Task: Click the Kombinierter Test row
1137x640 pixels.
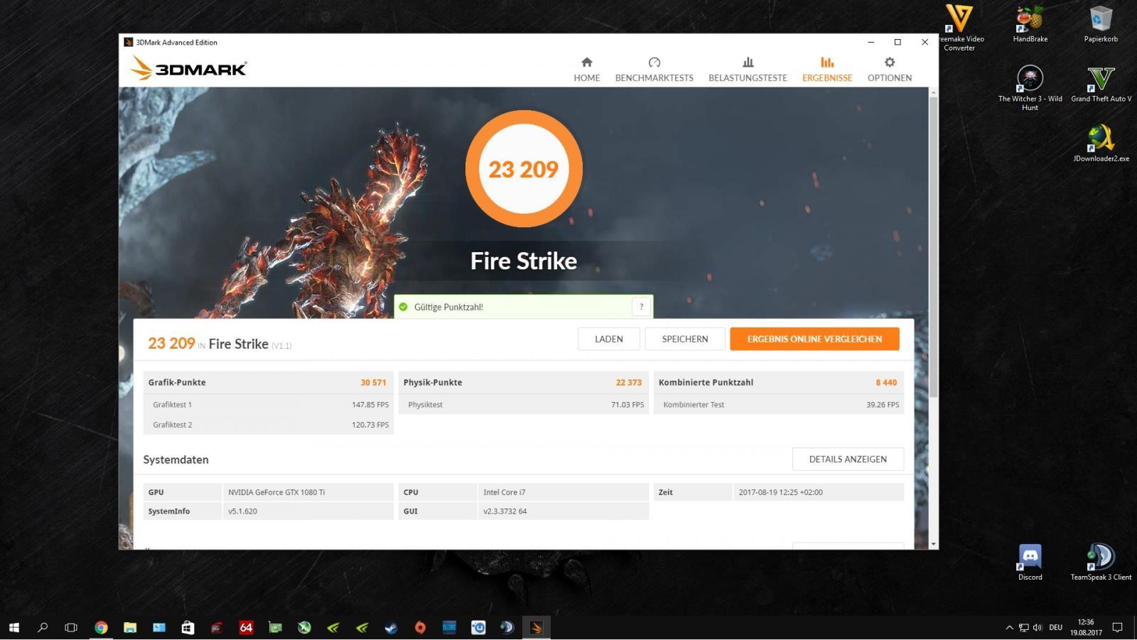Action: 779,404
